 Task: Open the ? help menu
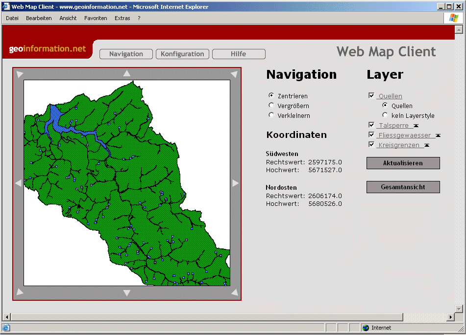coord(139,18)
